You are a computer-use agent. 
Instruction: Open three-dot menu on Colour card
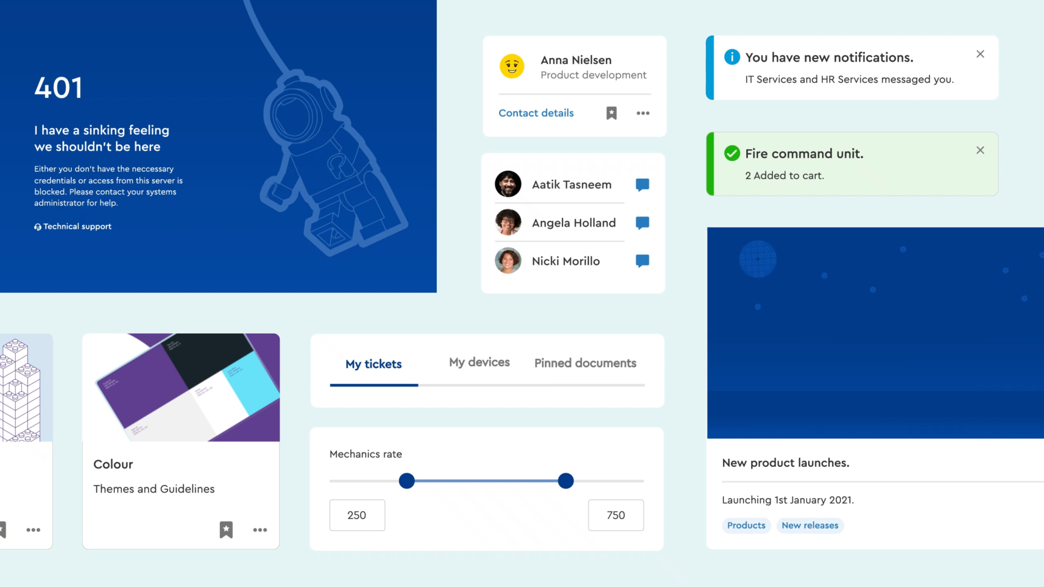(260, 530)
